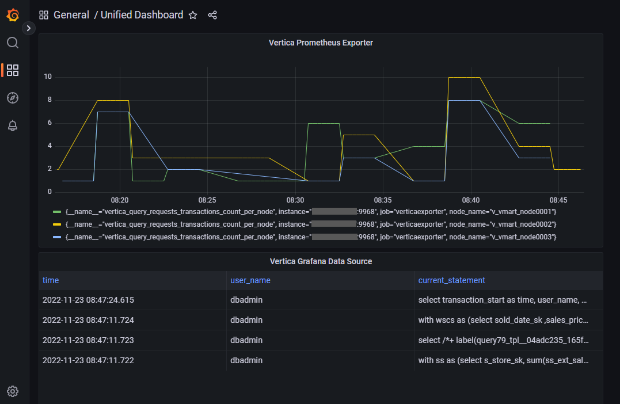Click the 'select /*+ label(query79' statement cell

[x=508, y=340]
